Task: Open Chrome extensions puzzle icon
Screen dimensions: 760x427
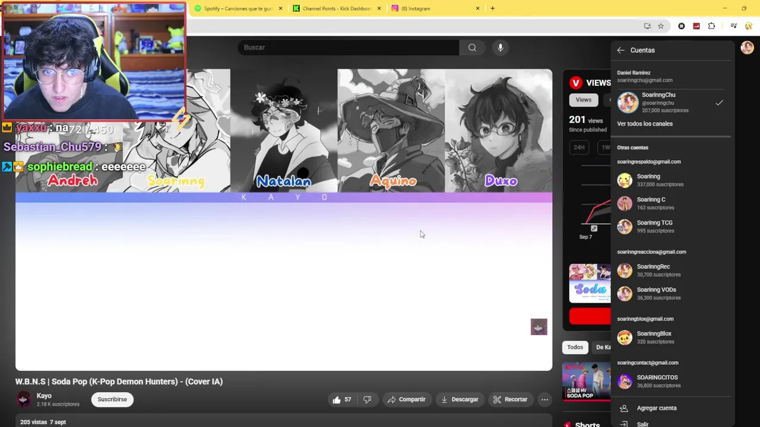Action: 711,26
